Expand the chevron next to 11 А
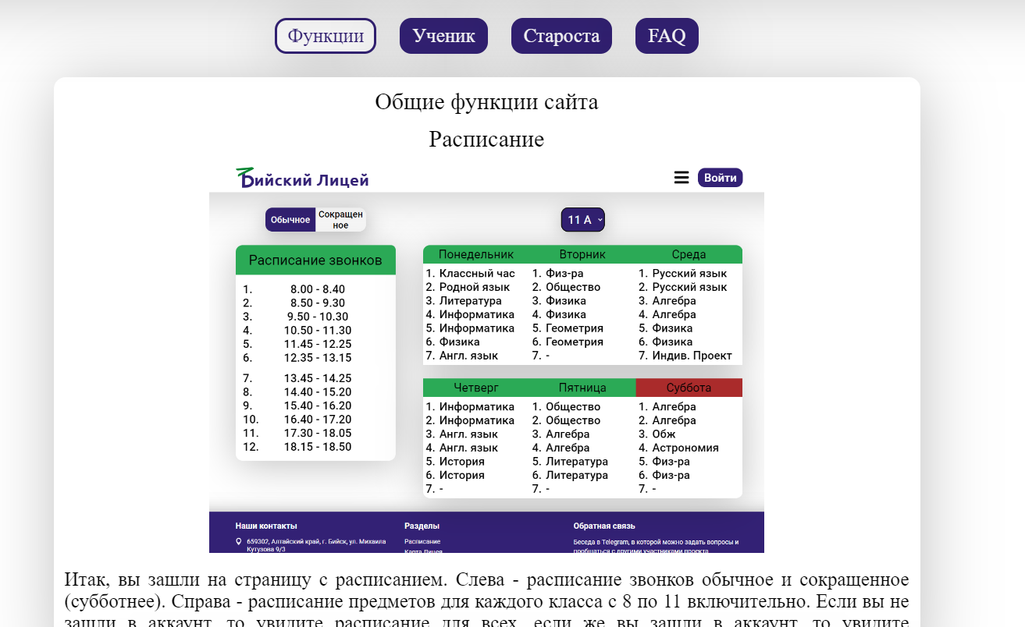This screenshot has height=627, width=1025. [600, 220]
